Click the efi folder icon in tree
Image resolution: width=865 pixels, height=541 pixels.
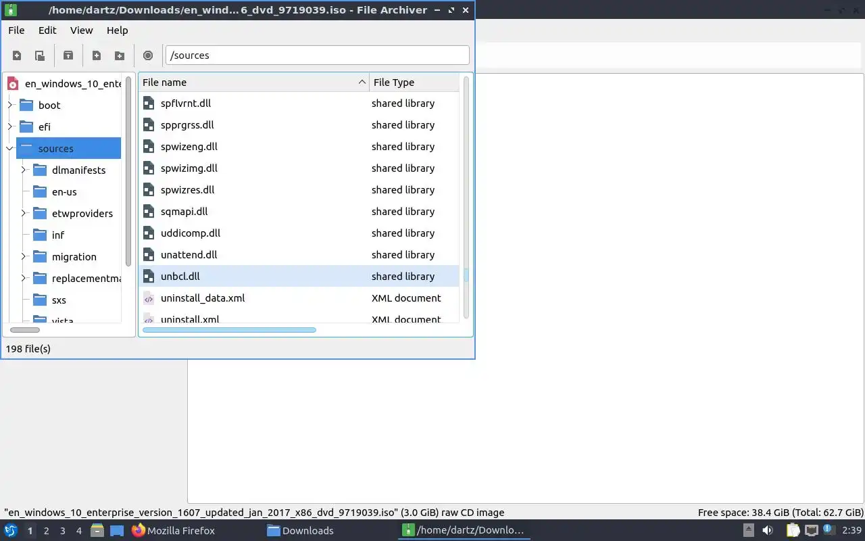tap(26, 126)
